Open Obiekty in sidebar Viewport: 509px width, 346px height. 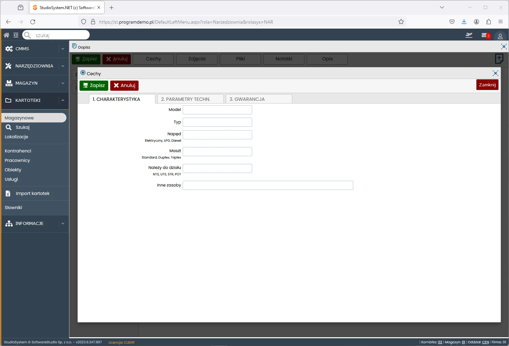pyautogui.click(x=13, y=170)
